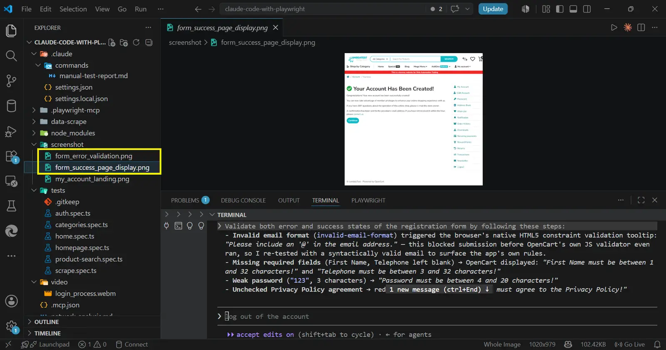The height and width of the screenshot is (350, 666).
Task: Open my_account_landing.png in the file tree
Action: click(x=92, y=179)
